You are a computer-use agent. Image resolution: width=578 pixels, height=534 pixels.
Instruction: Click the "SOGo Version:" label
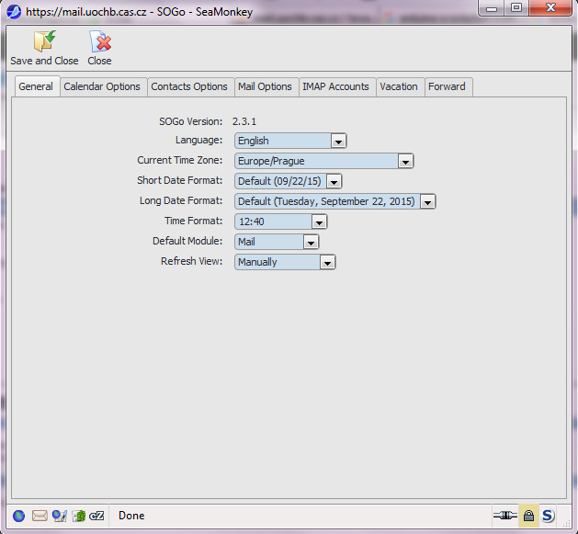click(190, 121)
